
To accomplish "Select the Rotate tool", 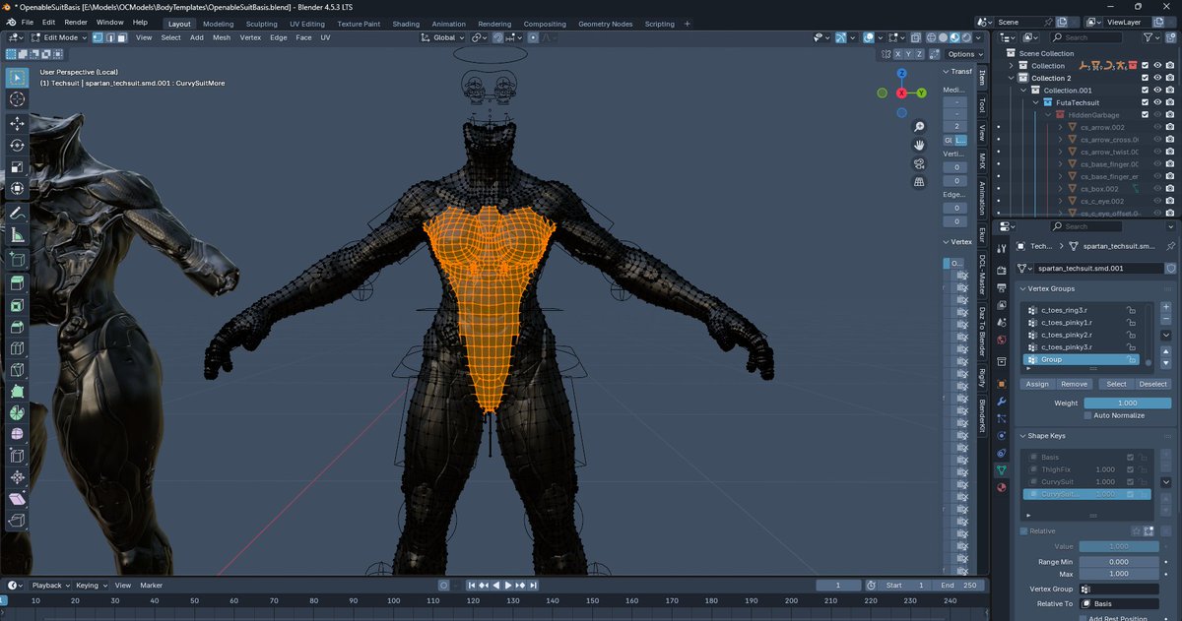I will [17, 146].
